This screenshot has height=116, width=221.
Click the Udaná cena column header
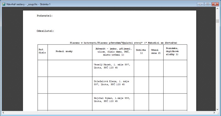pyautogui.click(x=156, y=51)
